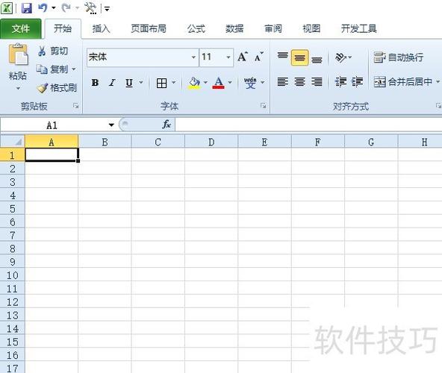
Task: Select column D header
Action: pyautogui.click(x=211, y=142)
